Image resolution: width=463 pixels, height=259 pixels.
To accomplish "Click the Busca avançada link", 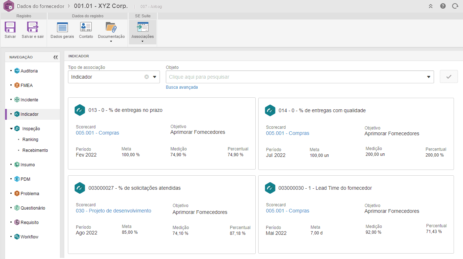I will click(x=182, y=87).
